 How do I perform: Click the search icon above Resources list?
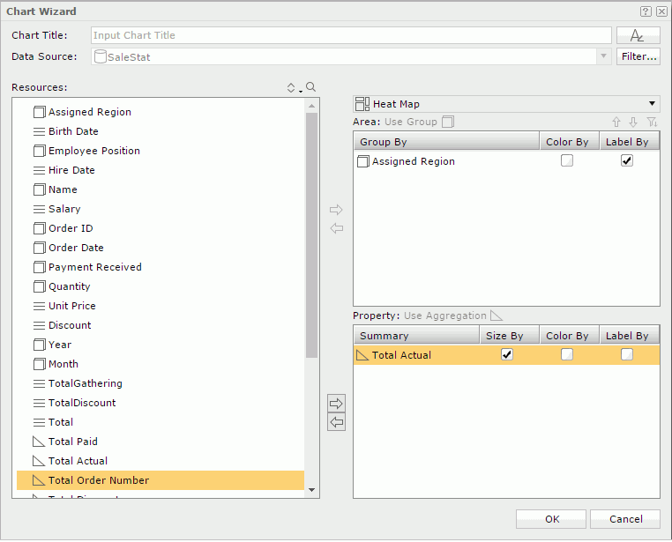click(310, 87)
